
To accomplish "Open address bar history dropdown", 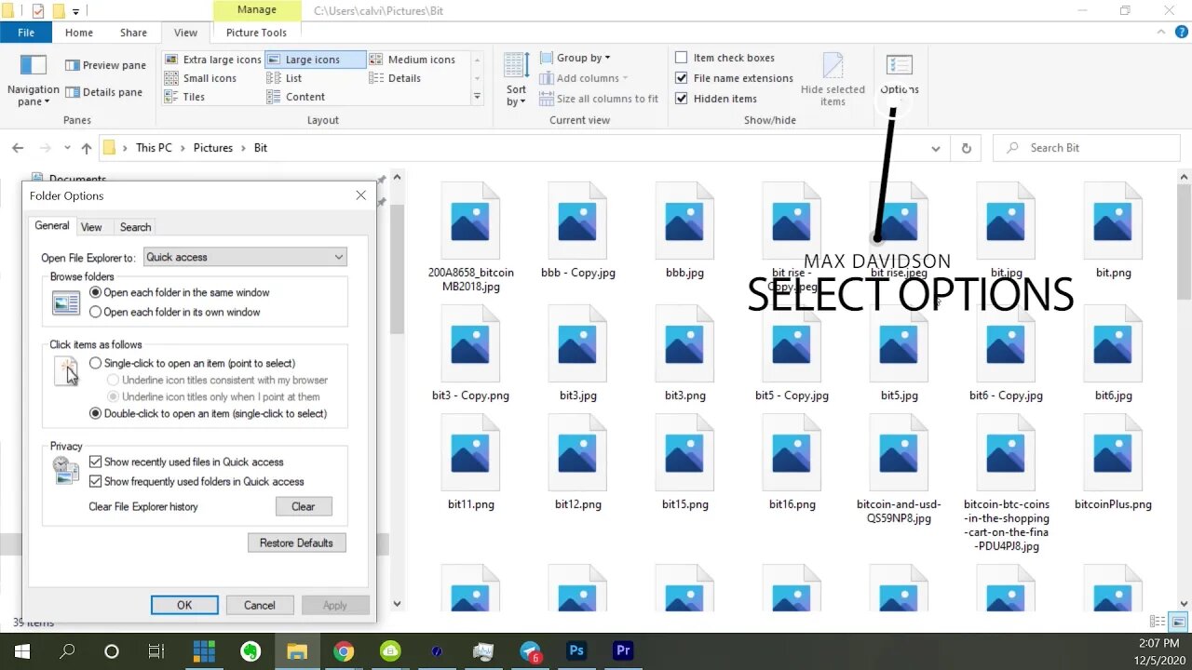I will pyautogui.click(x=936, y=148).
